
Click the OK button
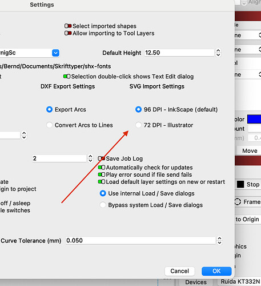coord(216,271)
